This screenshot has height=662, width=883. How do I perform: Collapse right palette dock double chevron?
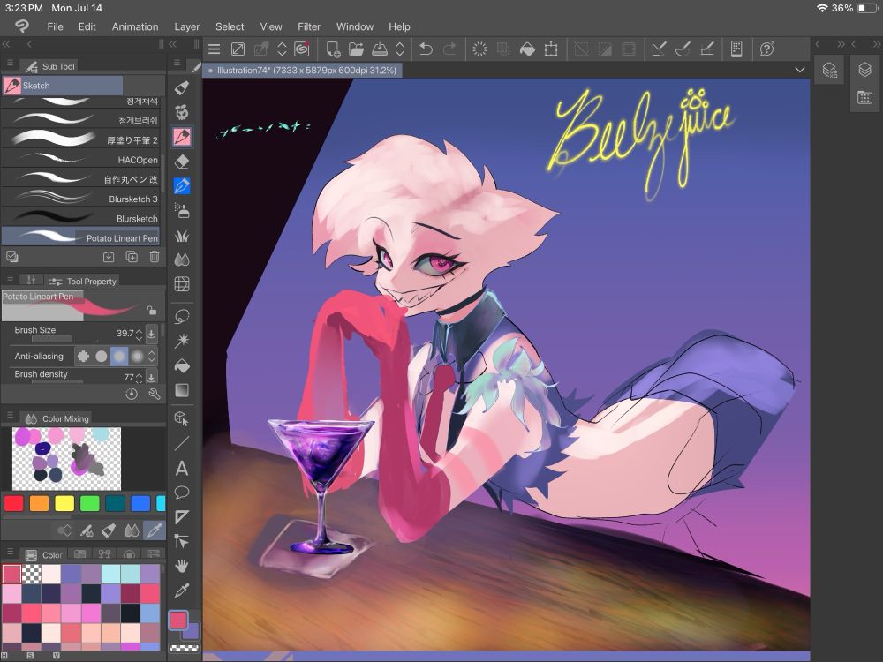coord(876,44)
